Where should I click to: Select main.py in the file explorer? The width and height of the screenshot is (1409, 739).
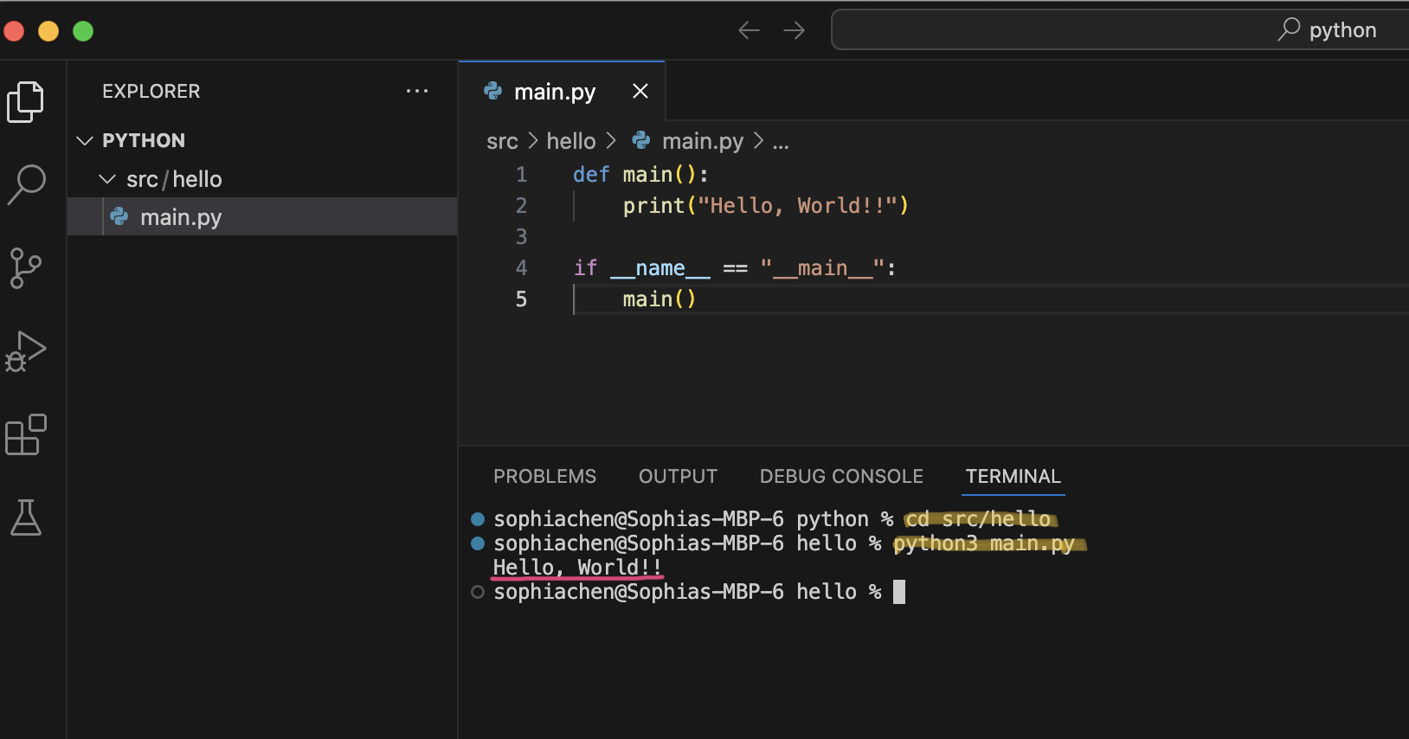pyautogui.click(x=181, y=217)
